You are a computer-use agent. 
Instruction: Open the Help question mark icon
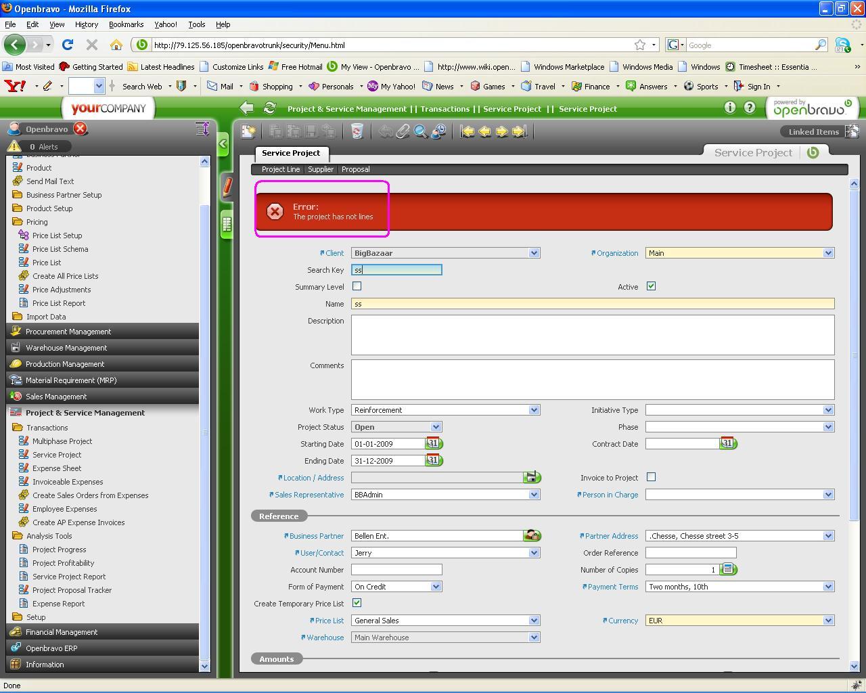point(750,108)
